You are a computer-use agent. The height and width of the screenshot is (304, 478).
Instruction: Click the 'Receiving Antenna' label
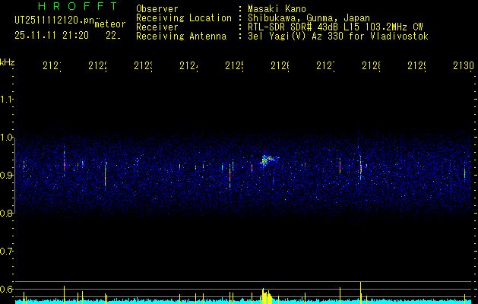point(182,36)
